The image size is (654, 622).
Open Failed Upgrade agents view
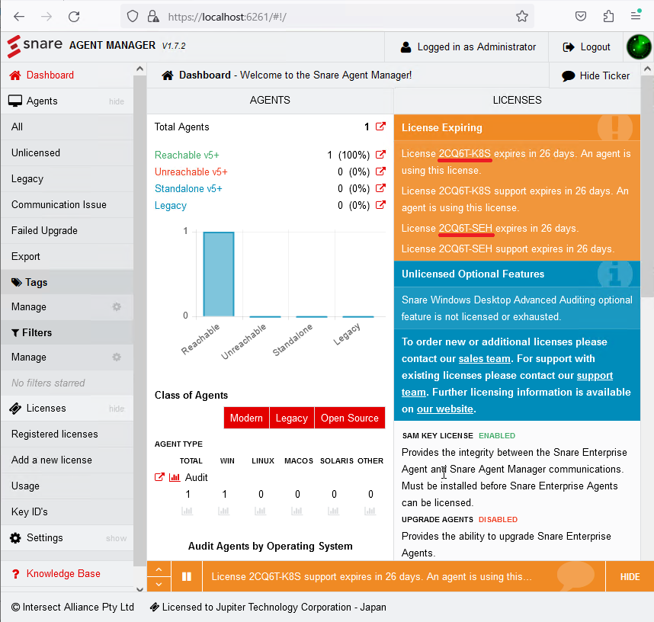[67, 230]
